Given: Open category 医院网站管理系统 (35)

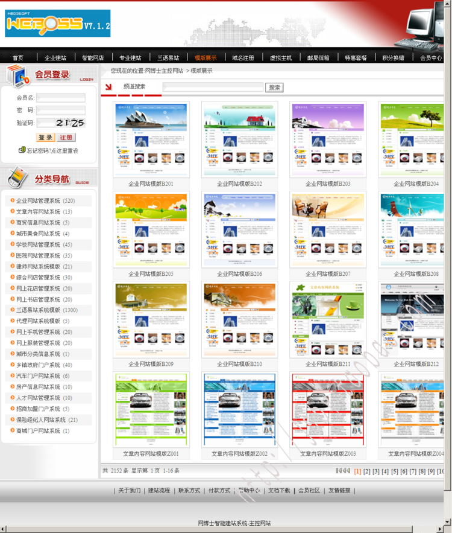Looking at the screenshot, I should tap(44, 255).
